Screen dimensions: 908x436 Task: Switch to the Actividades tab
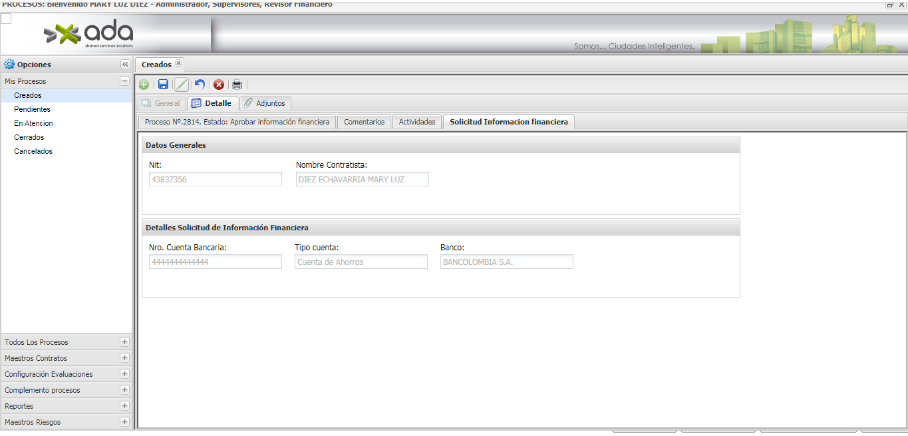coord(416,122)
